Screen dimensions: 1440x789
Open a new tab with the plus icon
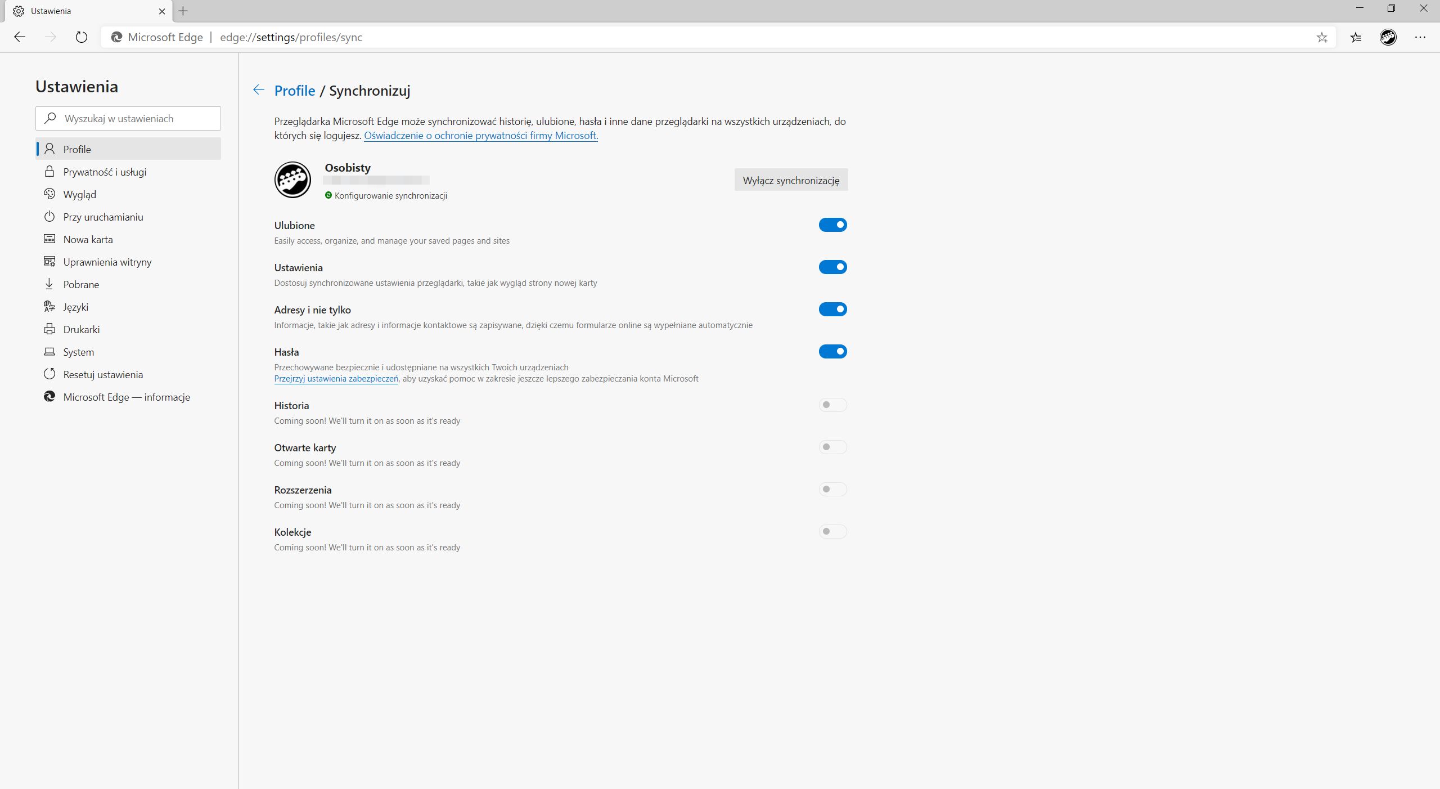pos(183,11)
